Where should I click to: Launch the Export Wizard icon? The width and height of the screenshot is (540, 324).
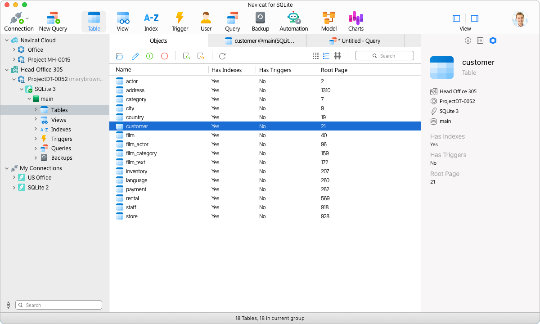pyautogui.click(x=201, y=56)
